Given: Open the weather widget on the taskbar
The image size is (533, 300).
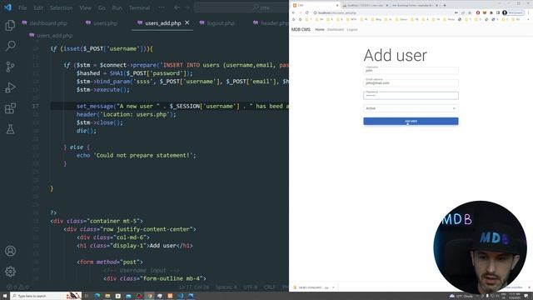Looking at the screenshot, I should (x=461, y=296).
